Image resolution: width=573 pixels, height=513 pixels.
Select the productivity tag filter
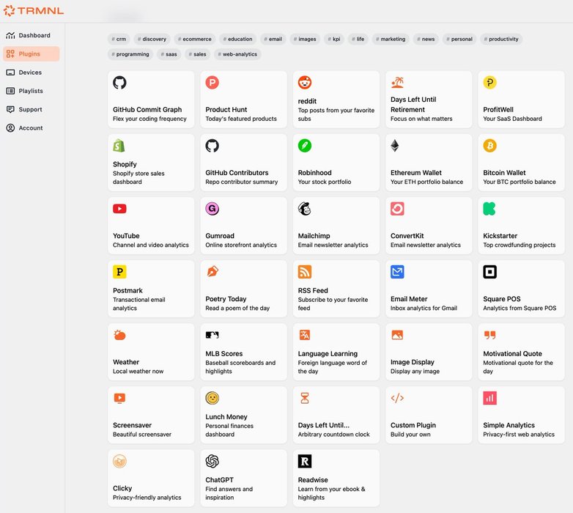click(501, 39)
